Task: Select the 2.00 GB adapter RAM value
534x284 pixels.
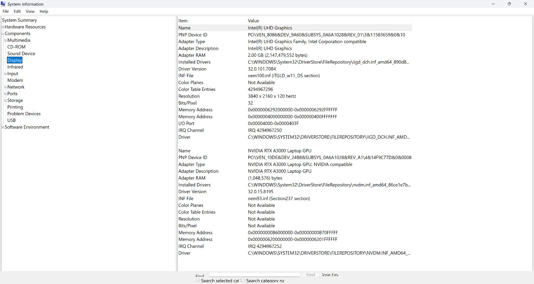Action: [x=278, y=55]
